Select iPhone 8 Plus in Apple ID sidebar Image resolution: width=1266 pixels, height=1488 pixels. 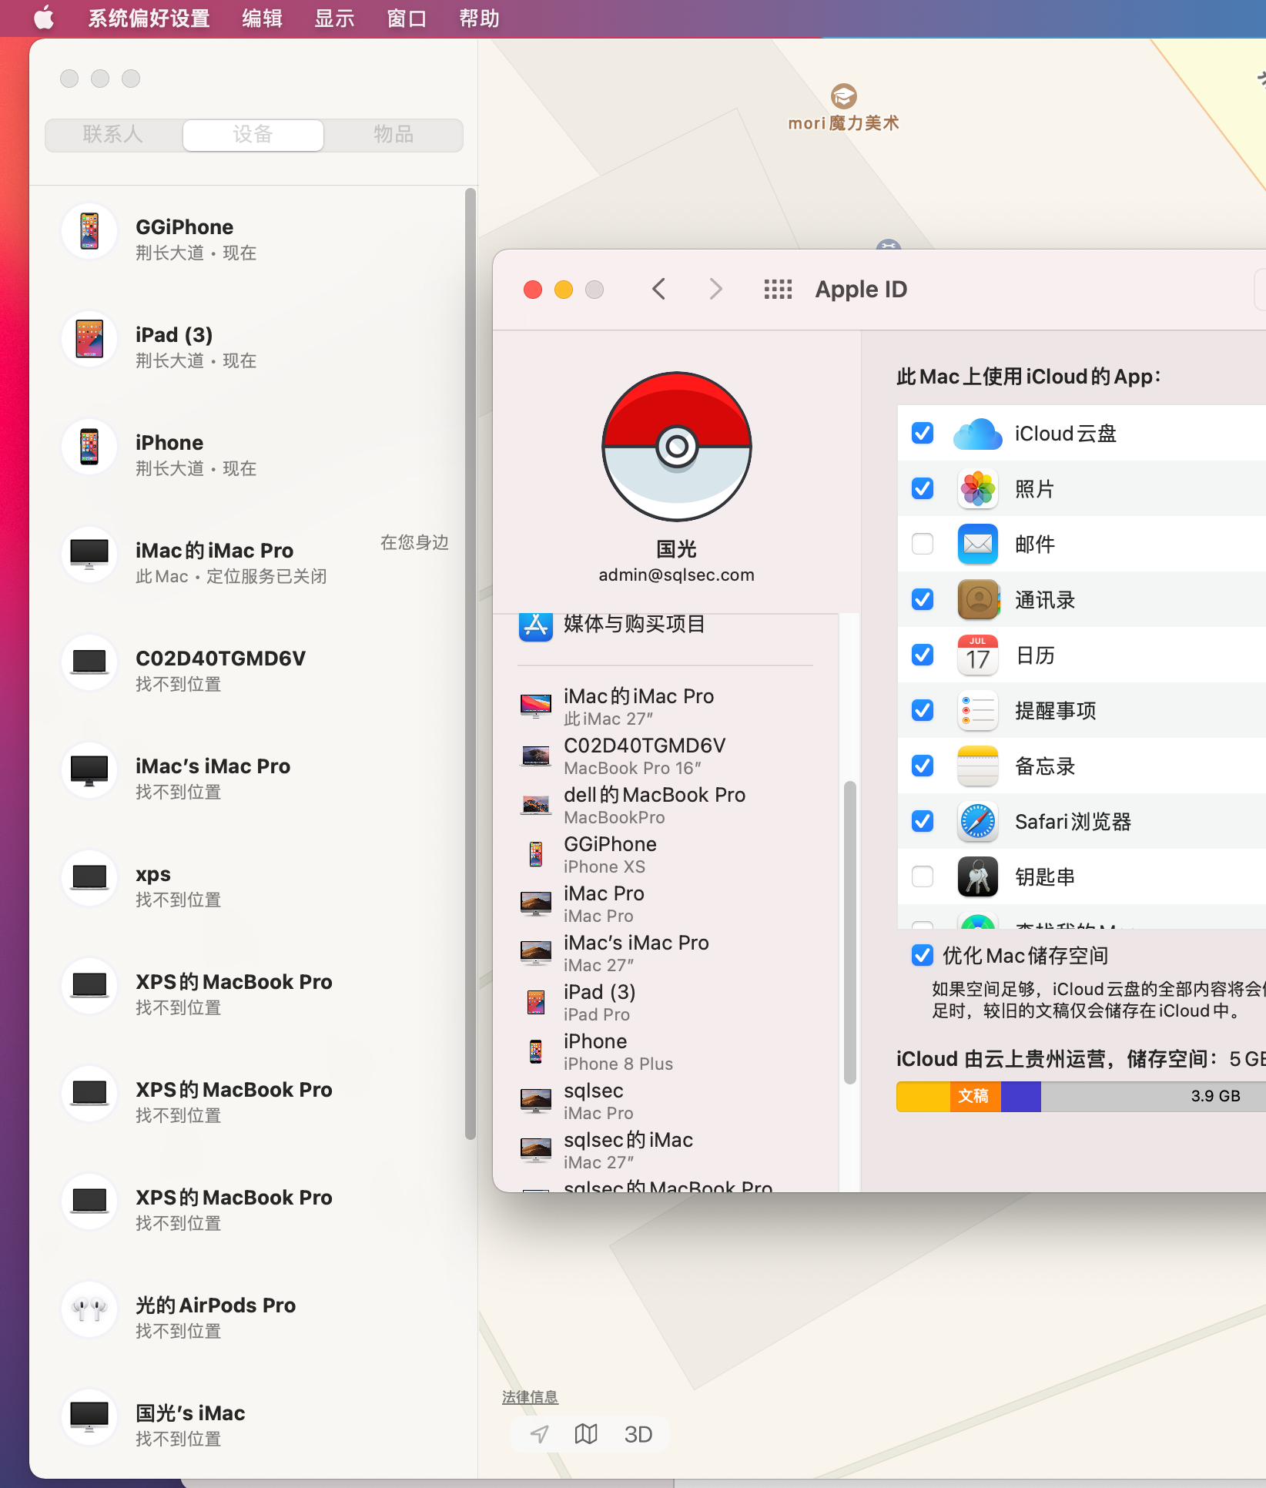pos(665,1051)
